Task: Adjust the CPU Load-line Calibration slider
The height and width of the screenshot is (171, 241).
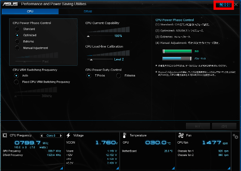Action: coord(91,60)
